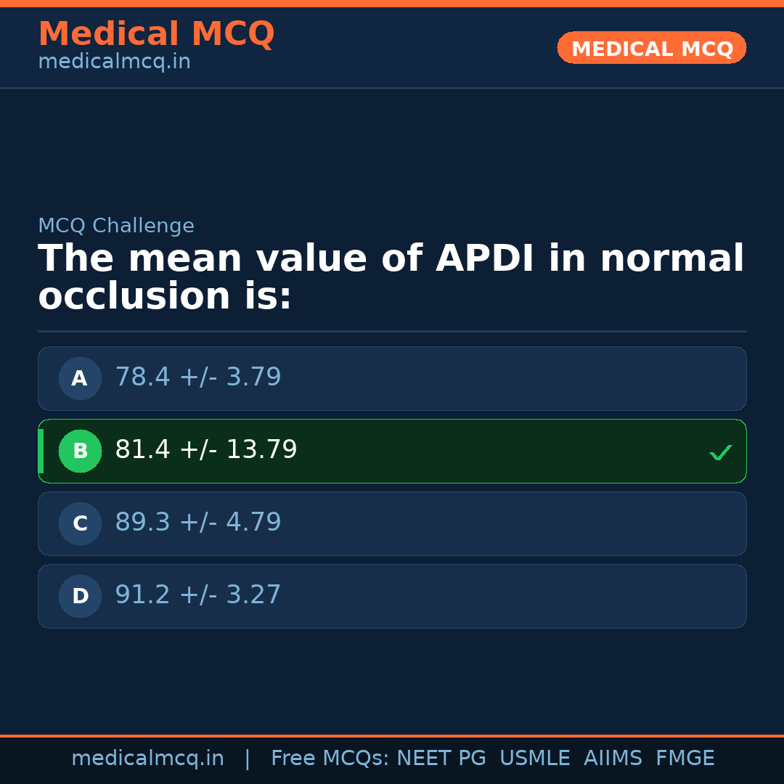Click FMGE in the footer
This screenshot has height=784, width=784.
(685, 759)
